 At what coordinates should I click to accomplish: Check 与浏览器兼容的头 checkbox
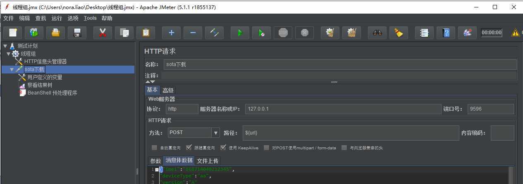[x=344, y=148]
